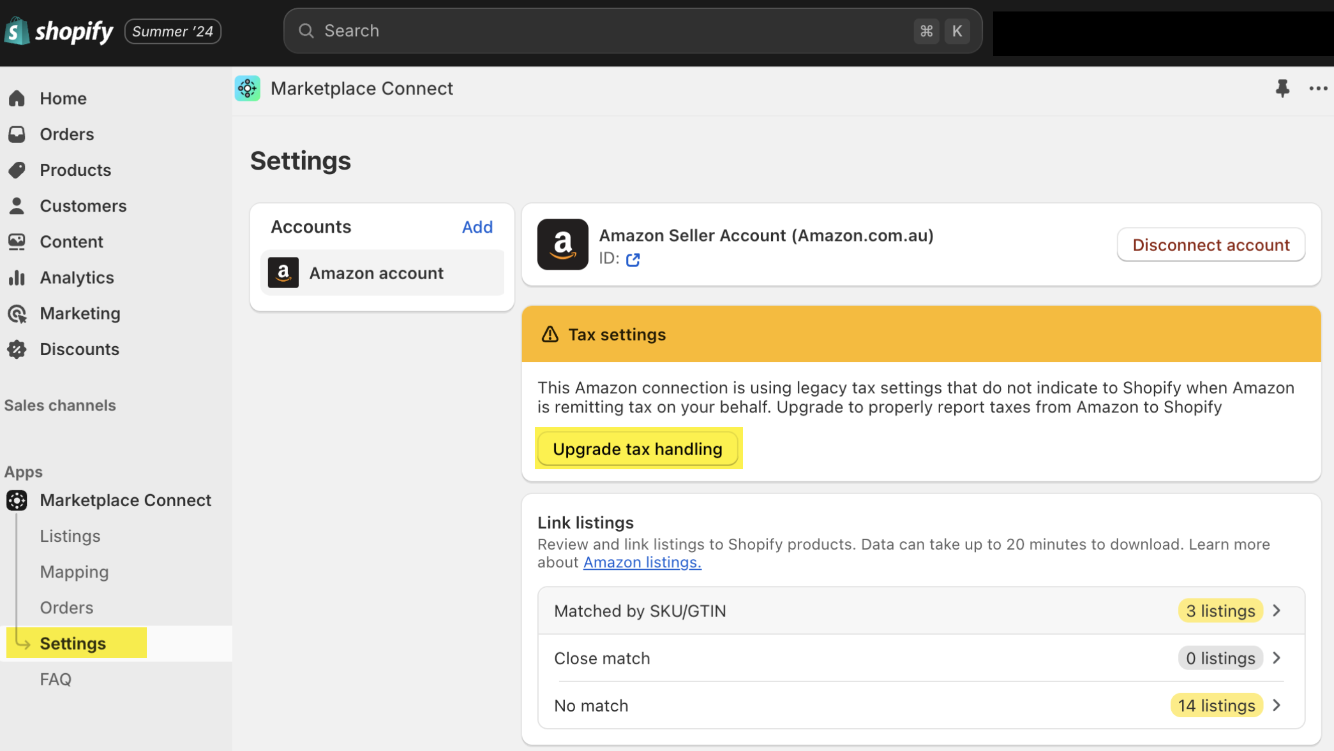Click the Marketing target icon
Screen dimensions: 1334x751
pyautogui.click(x=17, y=313)
